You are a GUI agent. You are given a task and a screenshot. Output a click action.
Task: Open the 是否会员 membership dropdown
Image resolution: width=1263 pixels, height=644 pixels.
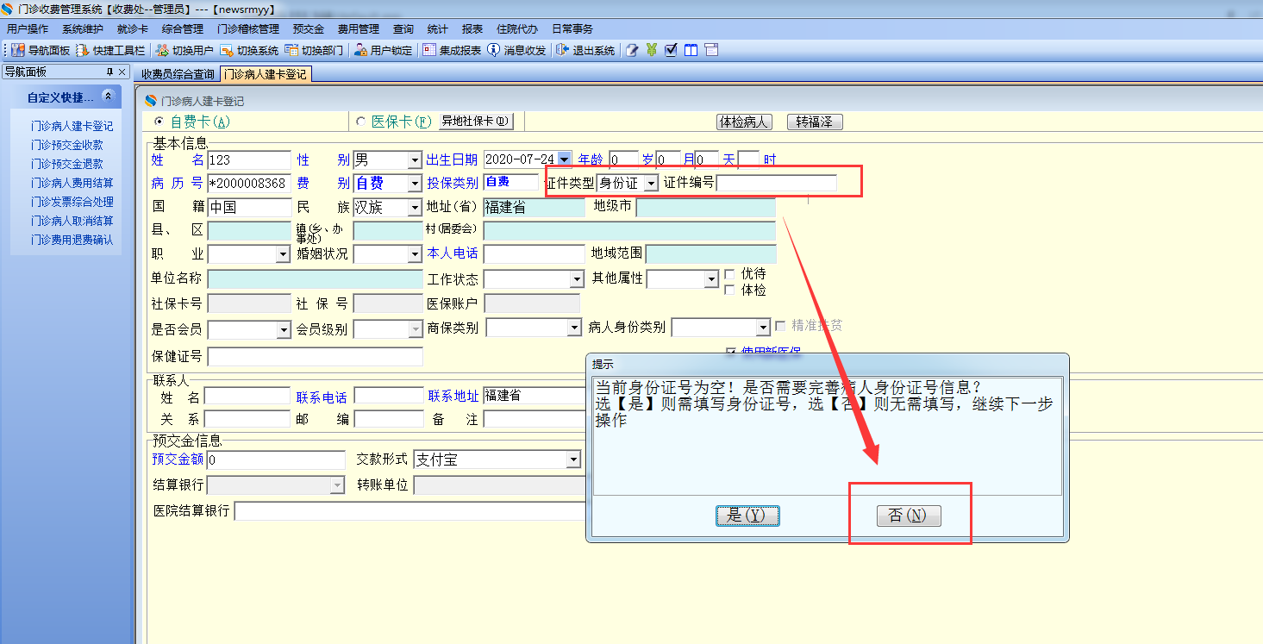[x=283, y=329]
